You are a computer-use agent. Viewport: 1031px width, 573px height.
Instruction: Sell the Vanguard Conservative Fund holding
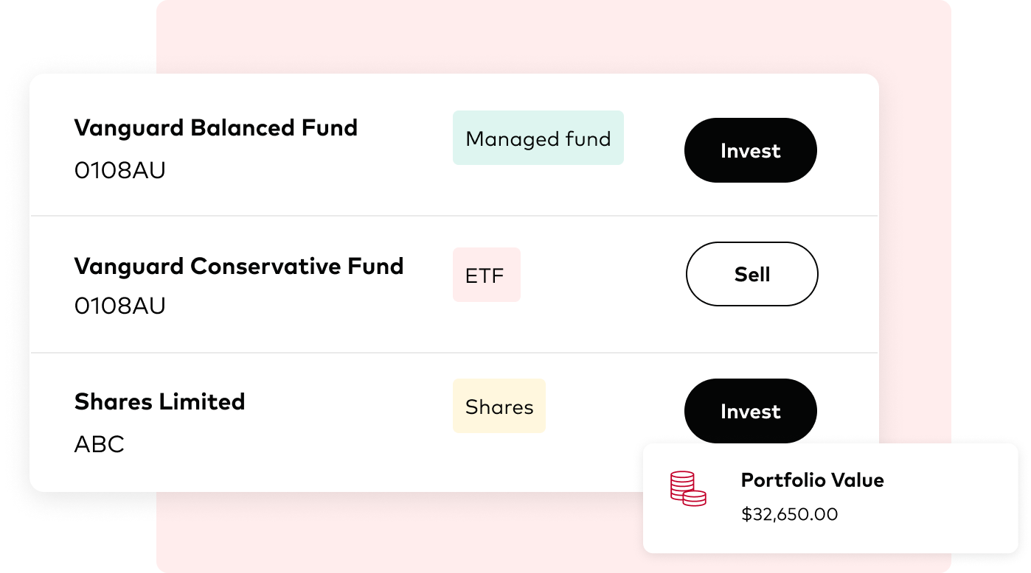pos(752,274)
